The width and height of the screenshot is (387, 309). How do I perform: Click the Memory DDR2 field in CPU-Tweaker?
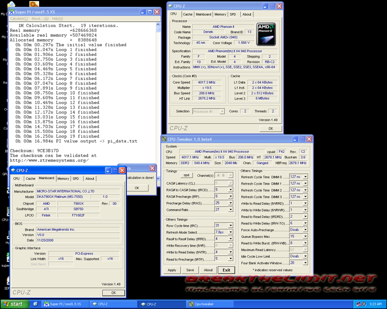click(185, 163)
